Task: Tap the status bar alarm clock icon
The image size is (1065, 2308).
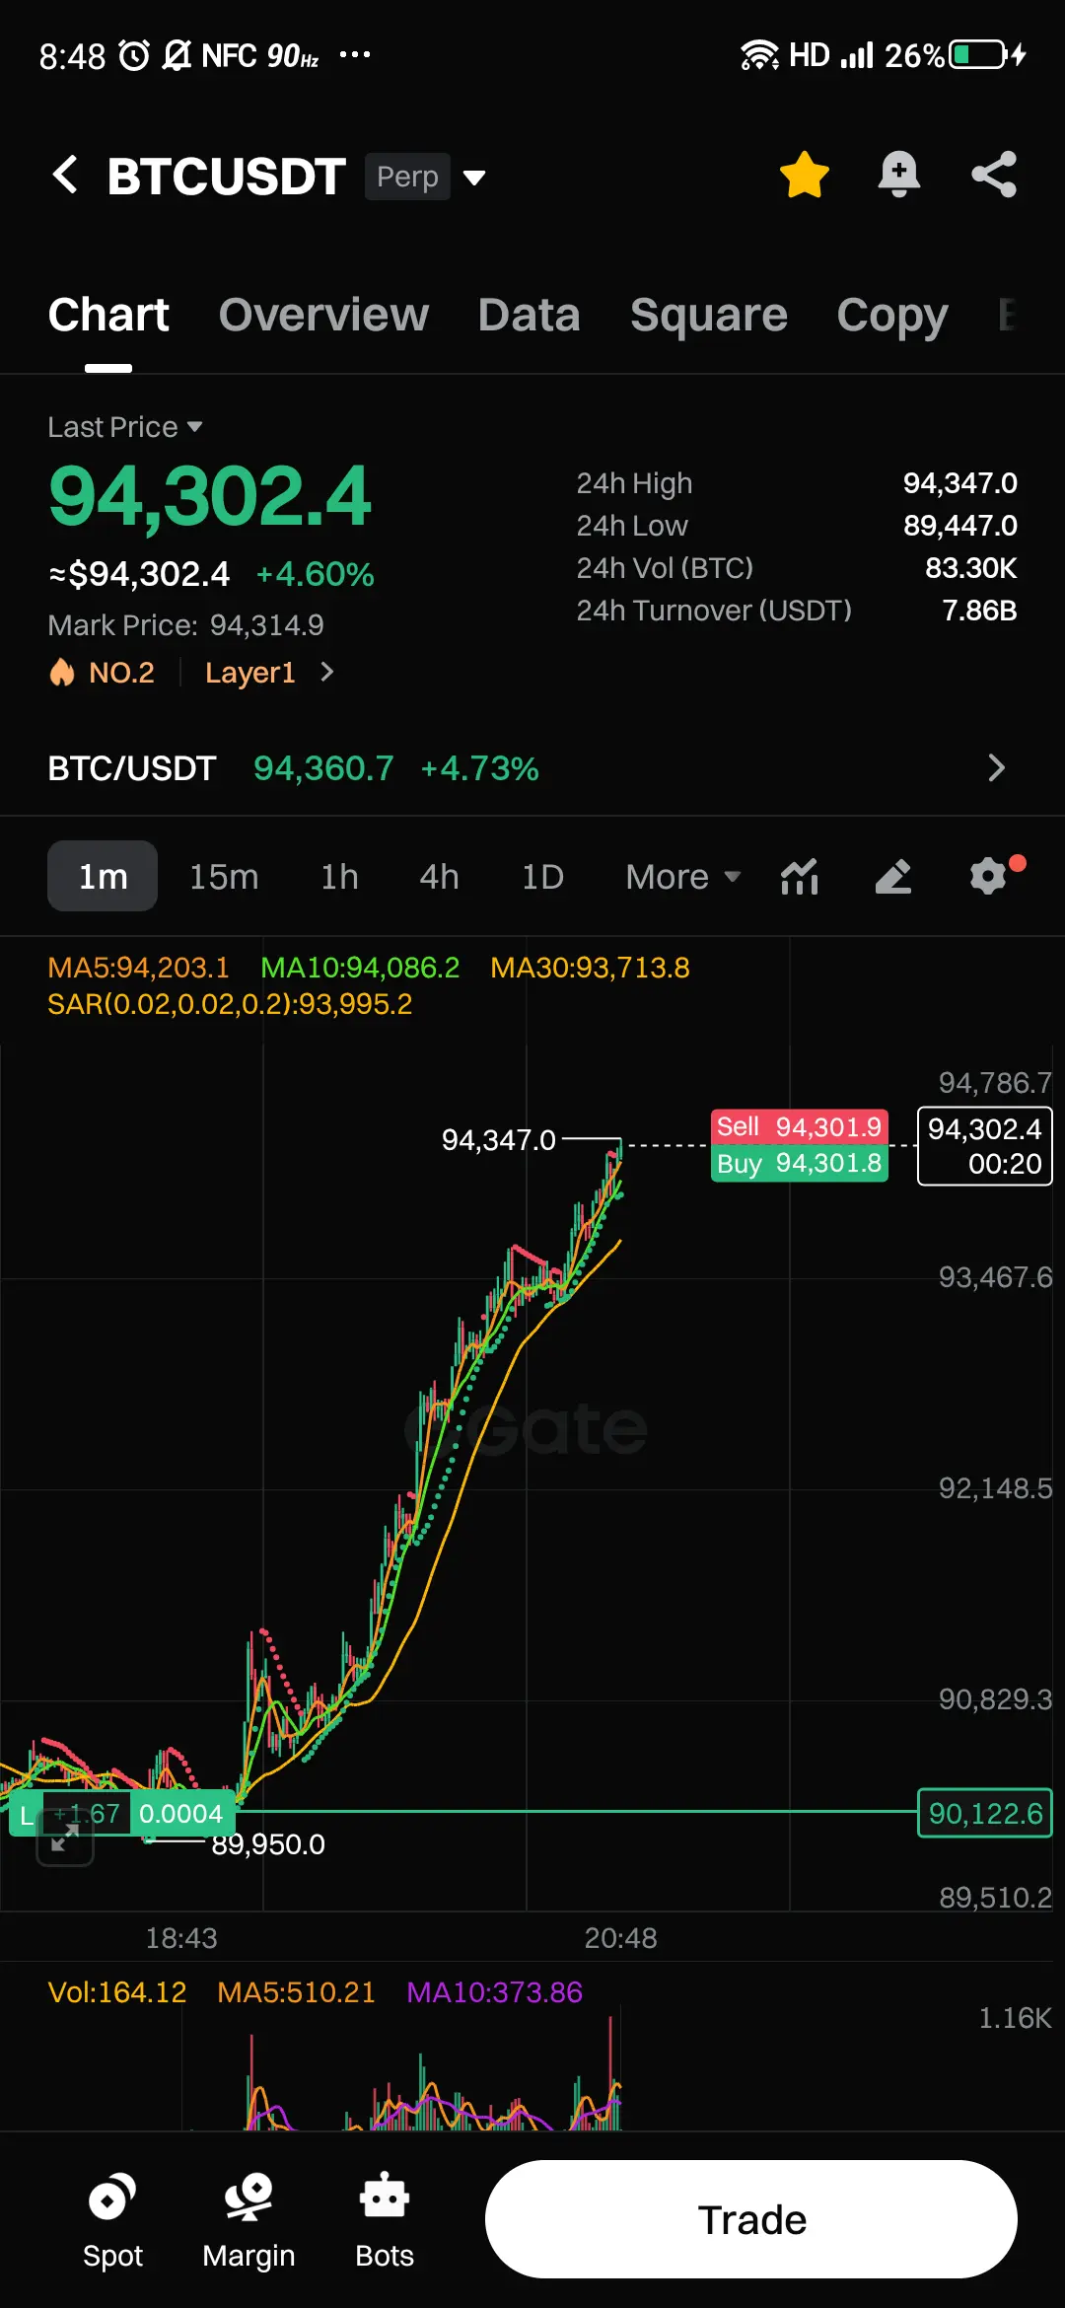Action: pyautogui.click(x=134, y=55)
